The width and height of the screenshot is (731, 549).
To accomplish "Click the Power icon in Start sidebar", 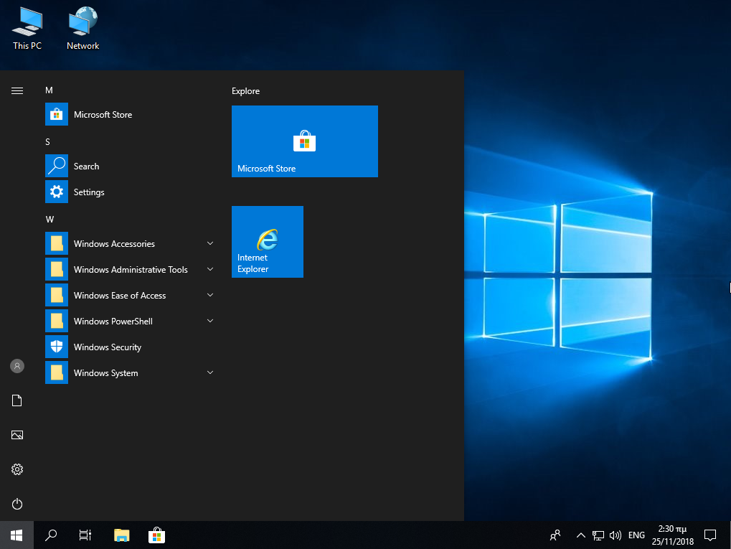I will tap(17, 504).
